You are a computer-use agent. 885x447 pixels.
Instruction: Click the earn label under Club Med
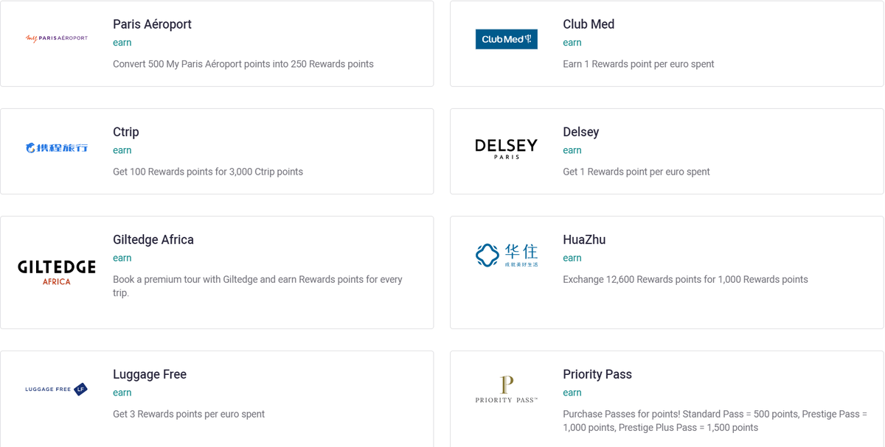coord(572,43)
